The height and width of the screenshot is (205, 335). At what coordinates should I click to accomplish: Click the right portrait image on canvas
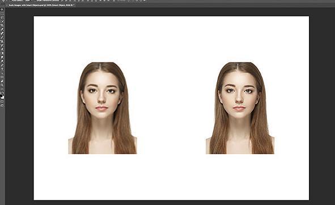[x=240, y=108]
